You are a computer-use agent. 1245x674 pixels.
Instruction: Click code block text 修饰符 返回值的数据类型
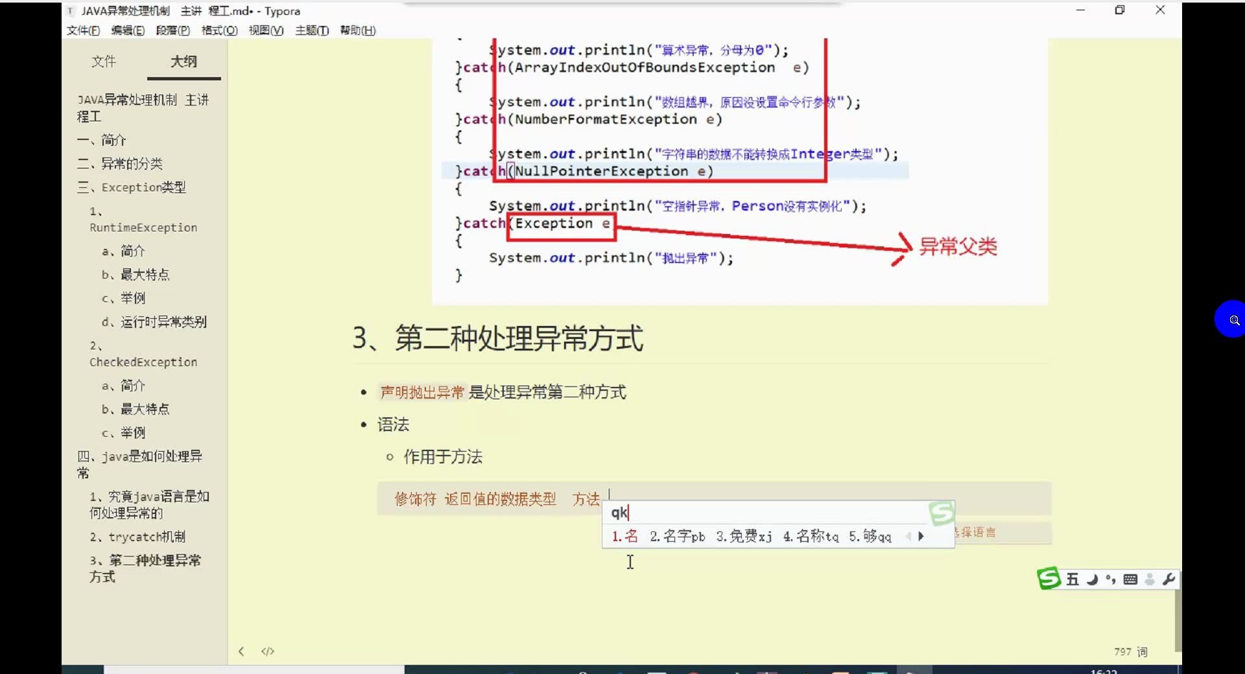pos(475,498)
